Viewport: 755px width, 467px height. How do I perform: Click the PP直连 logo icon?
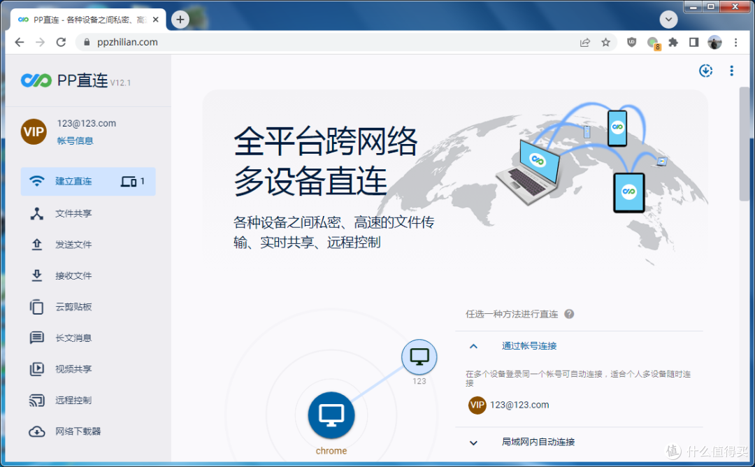pyautogui.click(x=36, y=80)
